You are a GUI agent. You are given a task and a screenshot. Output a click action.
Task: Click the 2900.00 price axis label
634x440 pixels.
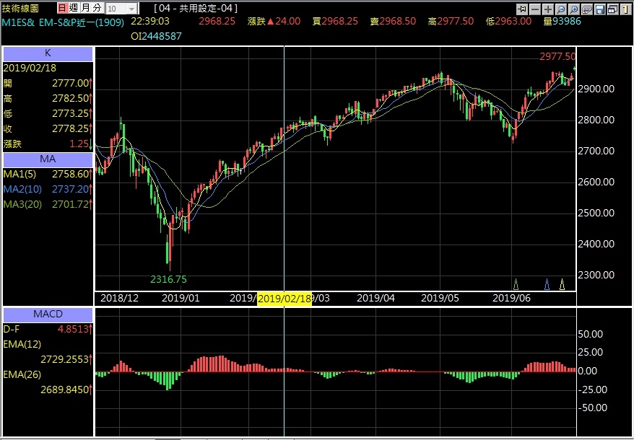click(596, 89)
